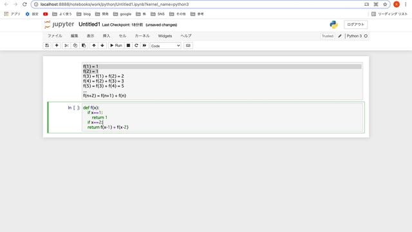Open the カーネル menu
The width and height of the screenshot is (412, 232).
142,36
